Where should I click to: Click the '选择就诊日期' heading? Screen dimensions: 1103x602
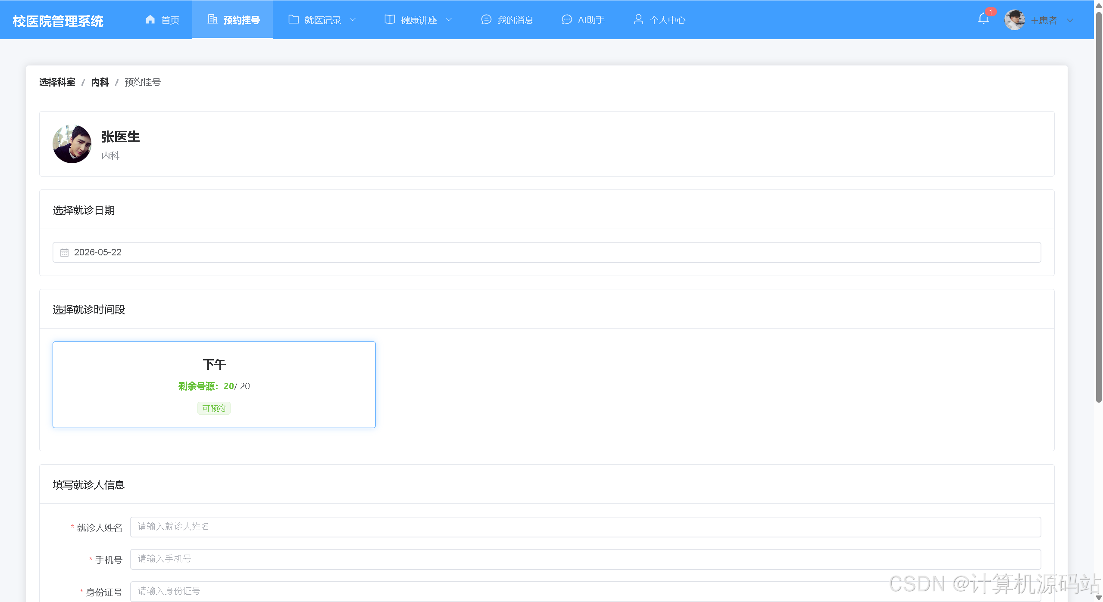tap(84, 210)
